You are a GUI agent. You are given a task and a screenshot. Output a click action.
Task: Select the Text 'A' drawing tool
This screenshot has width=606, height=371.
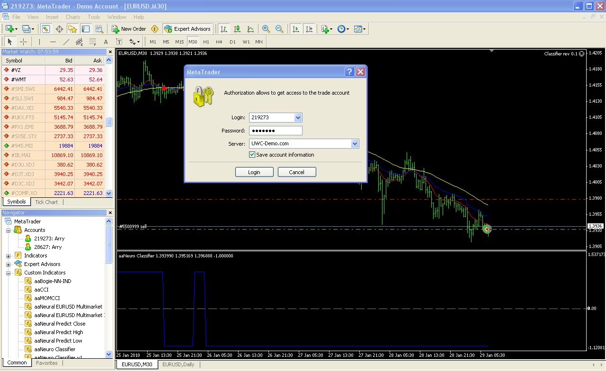click(106, 42)
